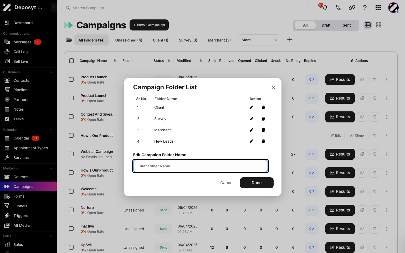
Task: Click the Done button in dialog
Action: coord(257,183)
